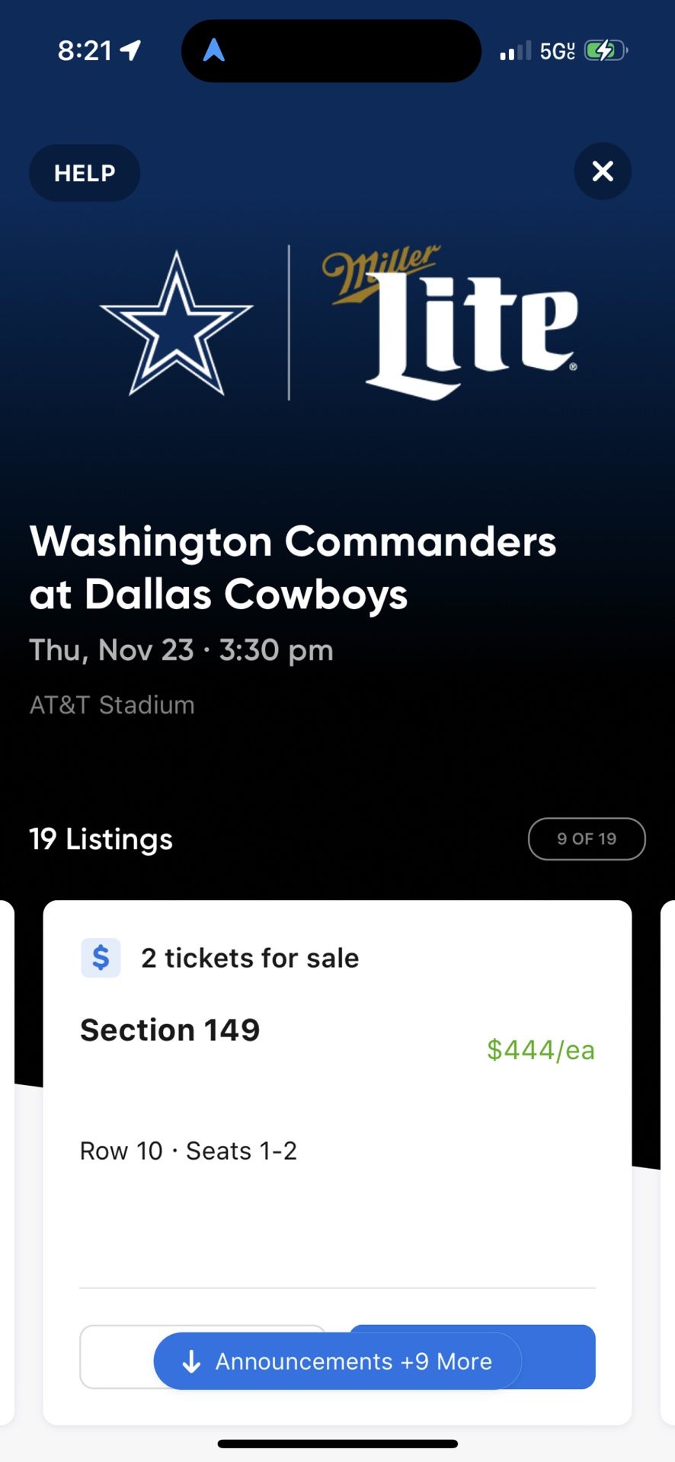Tap the $444/ea price label
The width and height of the screenshot is (675, 1462).
[x=540, y=1049]
